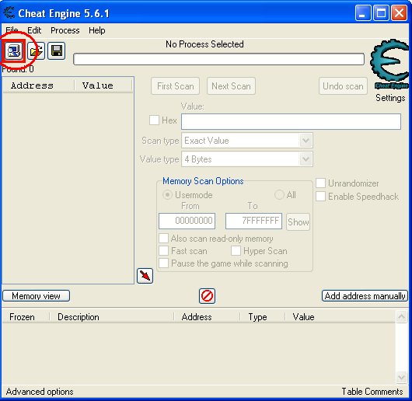Click the red no-entry clear list icon
412x401 pixels.
point(207,296)
